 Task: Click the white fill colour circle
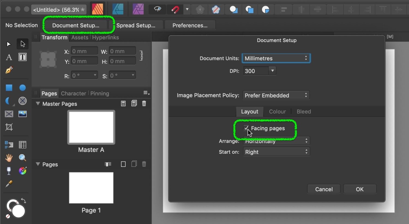point(19,211)
